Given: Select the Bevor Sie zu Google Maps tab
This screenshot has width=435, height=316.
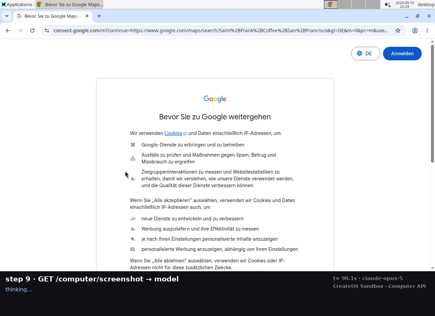Looking at the screenshot, I should (53, 16).
